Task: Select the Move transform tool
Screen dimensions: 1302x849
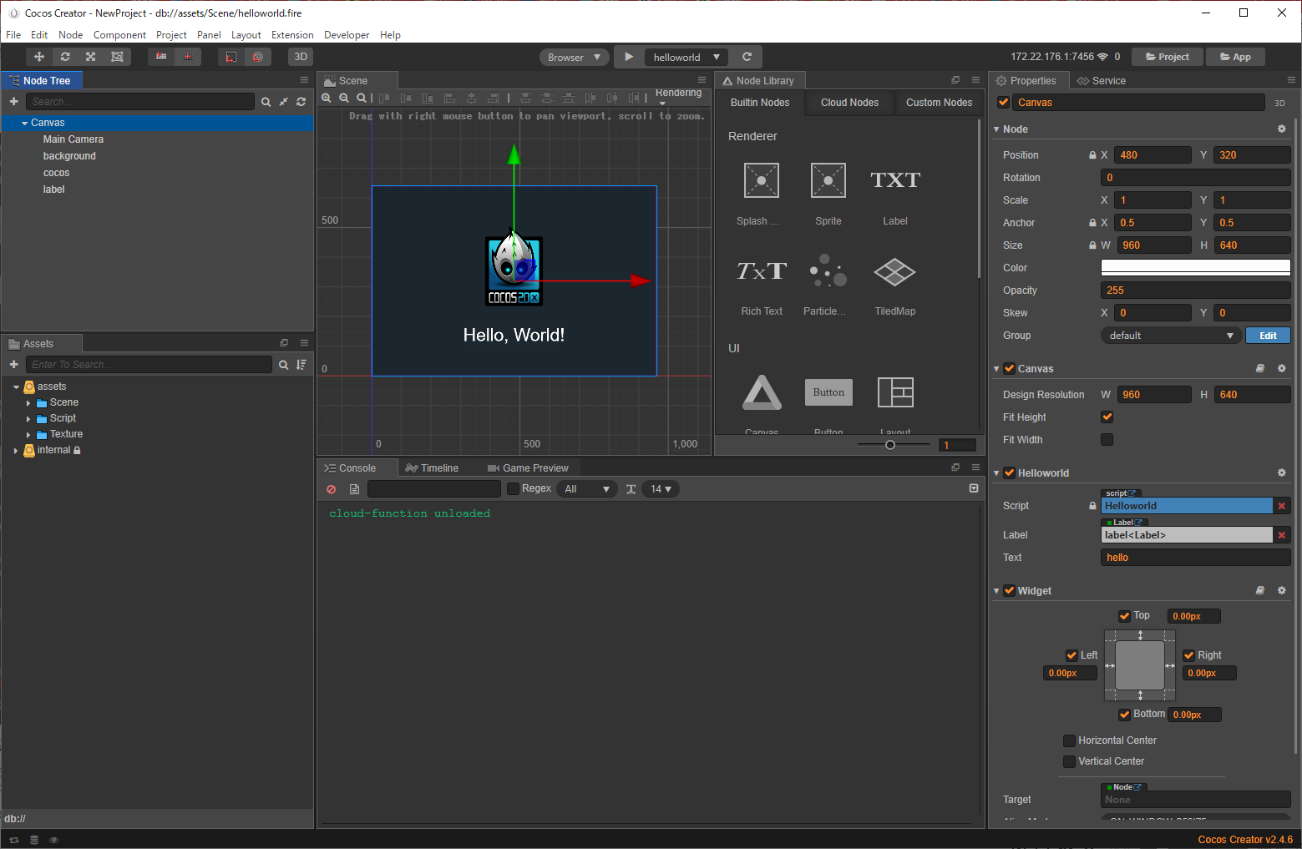Action: pos(38,57)
